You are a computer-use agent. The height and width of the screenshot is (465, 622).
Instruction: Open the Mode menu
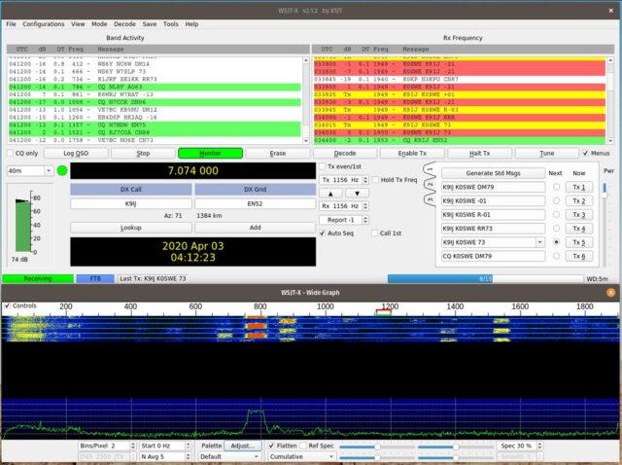click(x=99, y=24)
